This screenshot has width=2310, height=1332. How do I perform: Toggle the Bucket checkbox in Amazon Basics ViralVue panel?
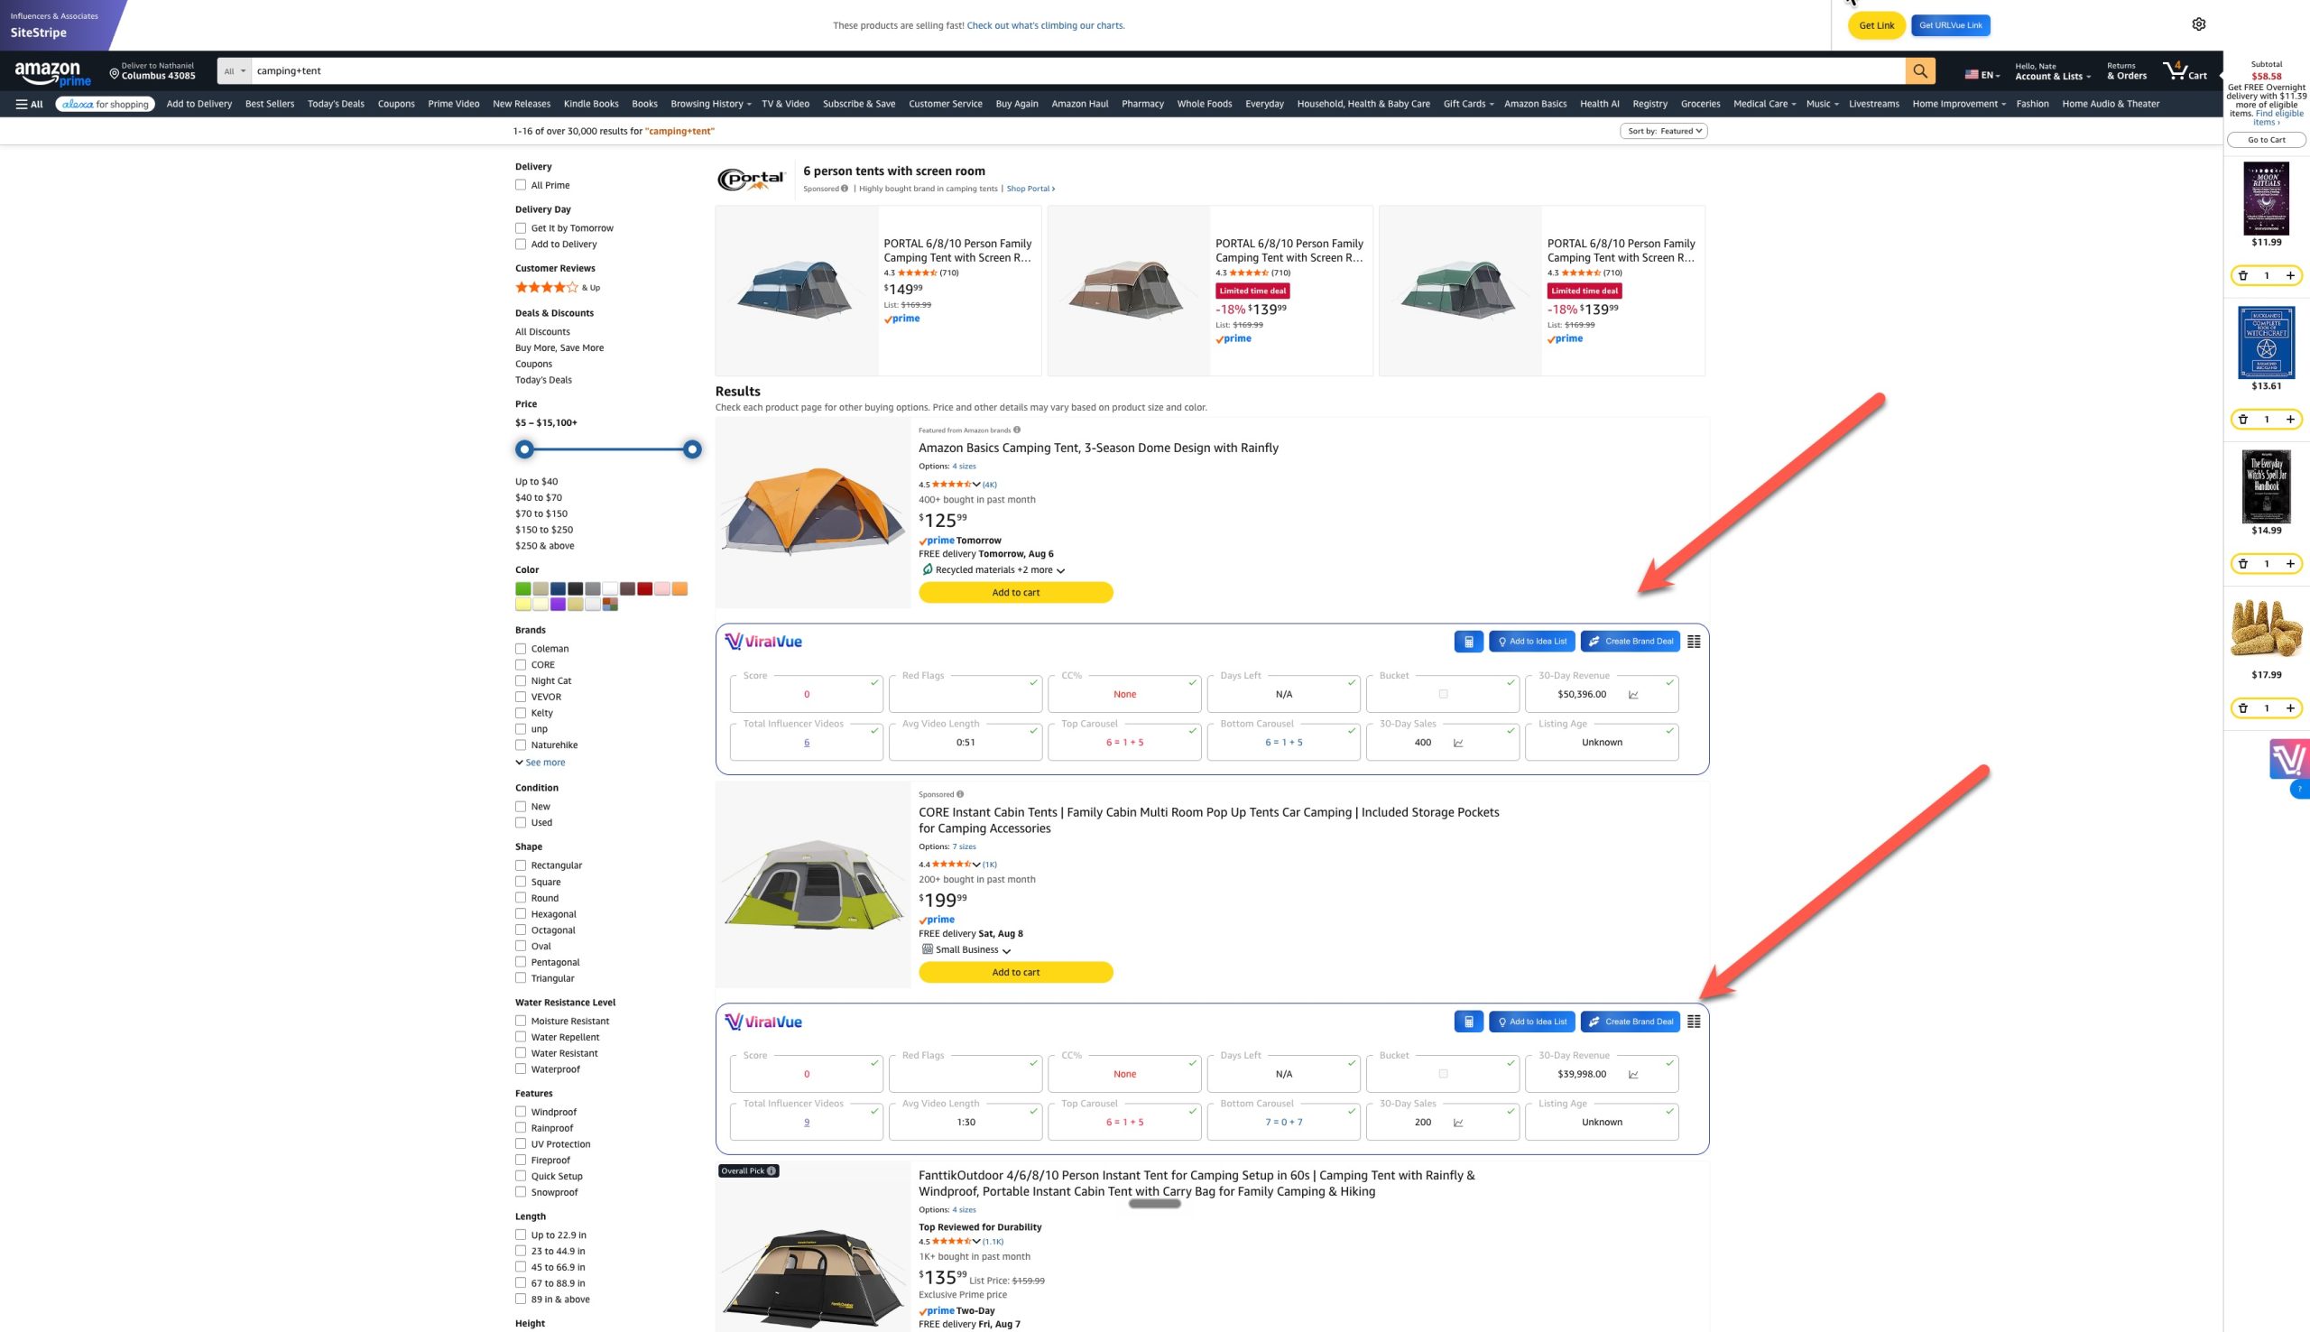(1443, 694)
